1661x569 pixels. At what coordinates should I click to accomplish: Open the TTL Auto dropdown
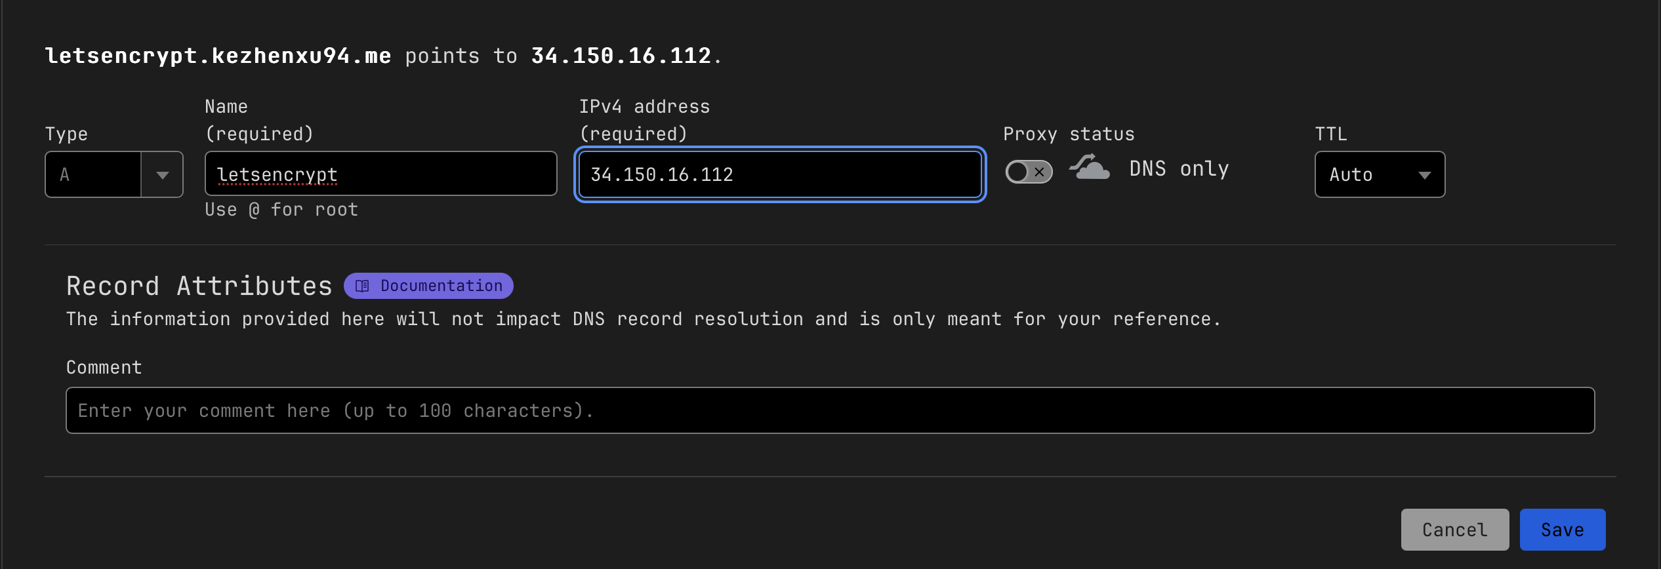coord(1380,175)
